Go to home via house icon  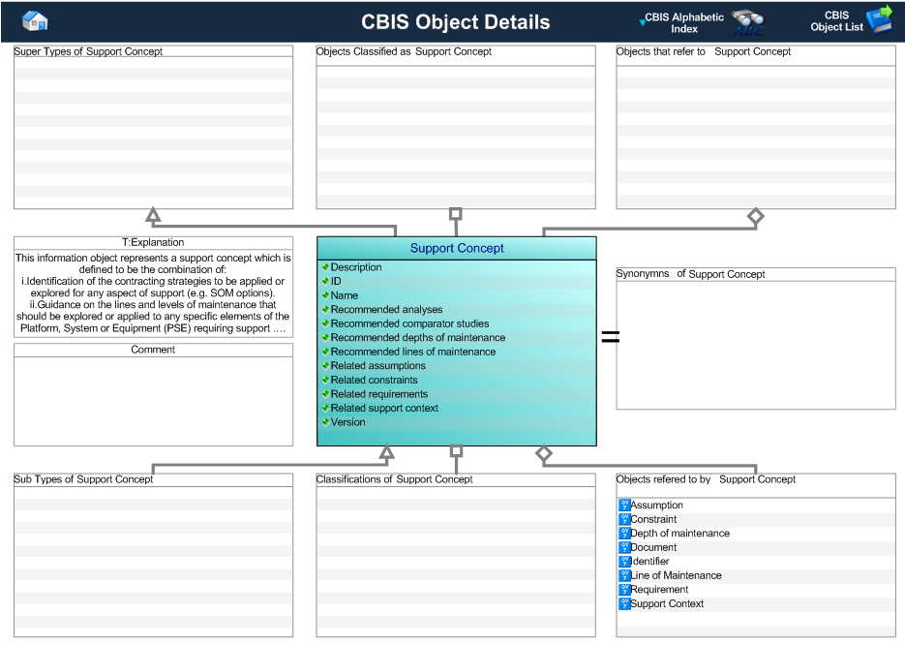click(x=35, y=21)
